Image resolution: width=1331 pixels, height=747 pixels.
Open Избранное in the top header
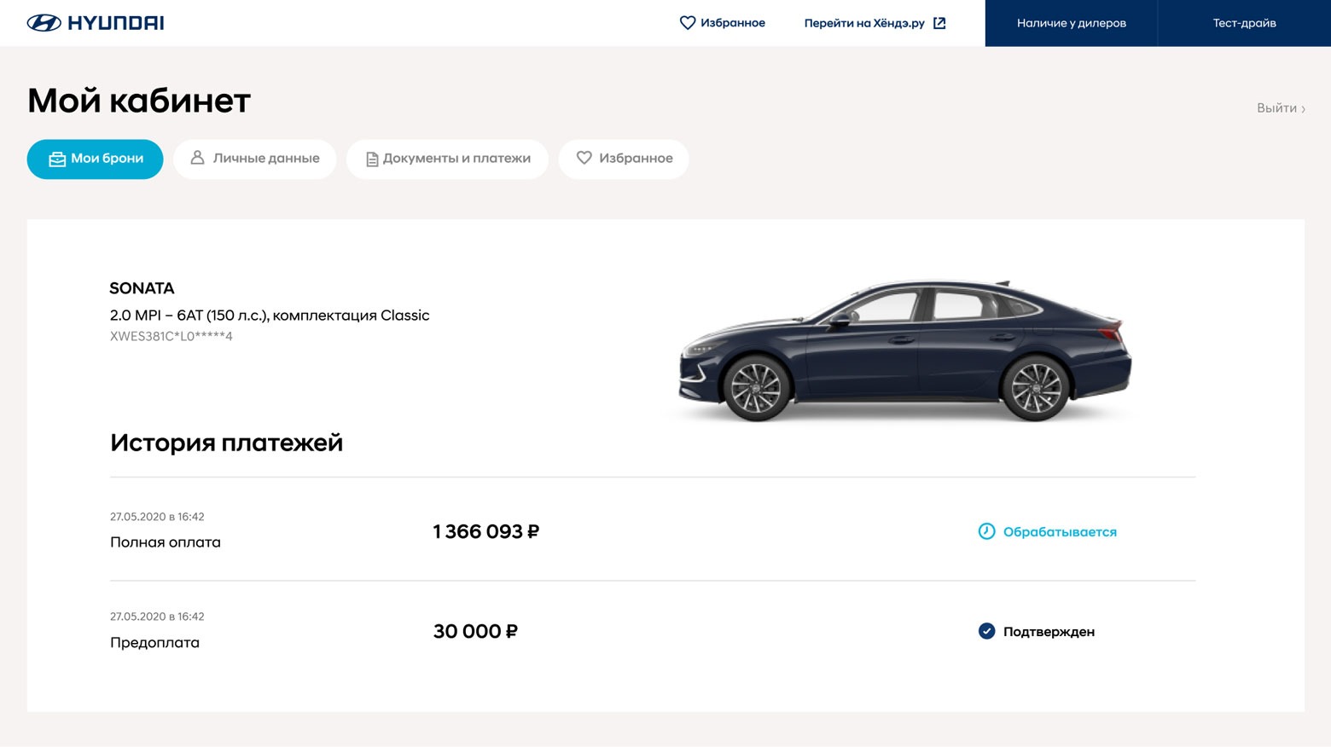pos(723,23)
